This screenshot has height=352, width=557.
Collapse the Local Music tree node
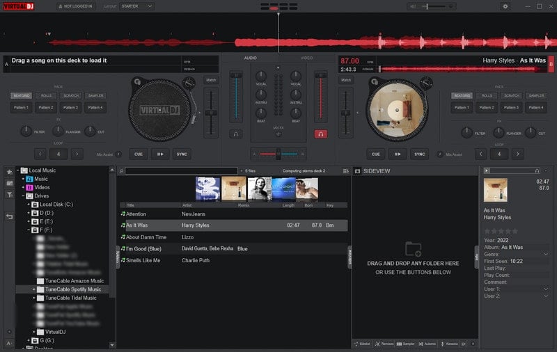18,170
